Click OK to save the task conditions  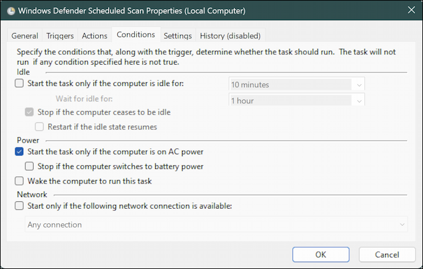click(320, 254)
